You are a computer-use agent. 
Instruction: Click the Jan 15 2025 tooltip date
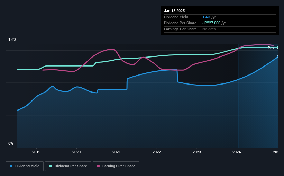click(174, 11)
